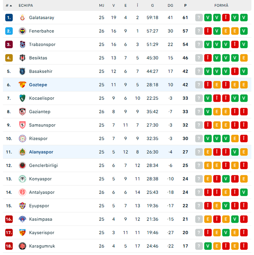The width and height of the screenshot is (254, 255).
Task: Click the Besiktas eagle crest
Action: click(x=23, y=58)
